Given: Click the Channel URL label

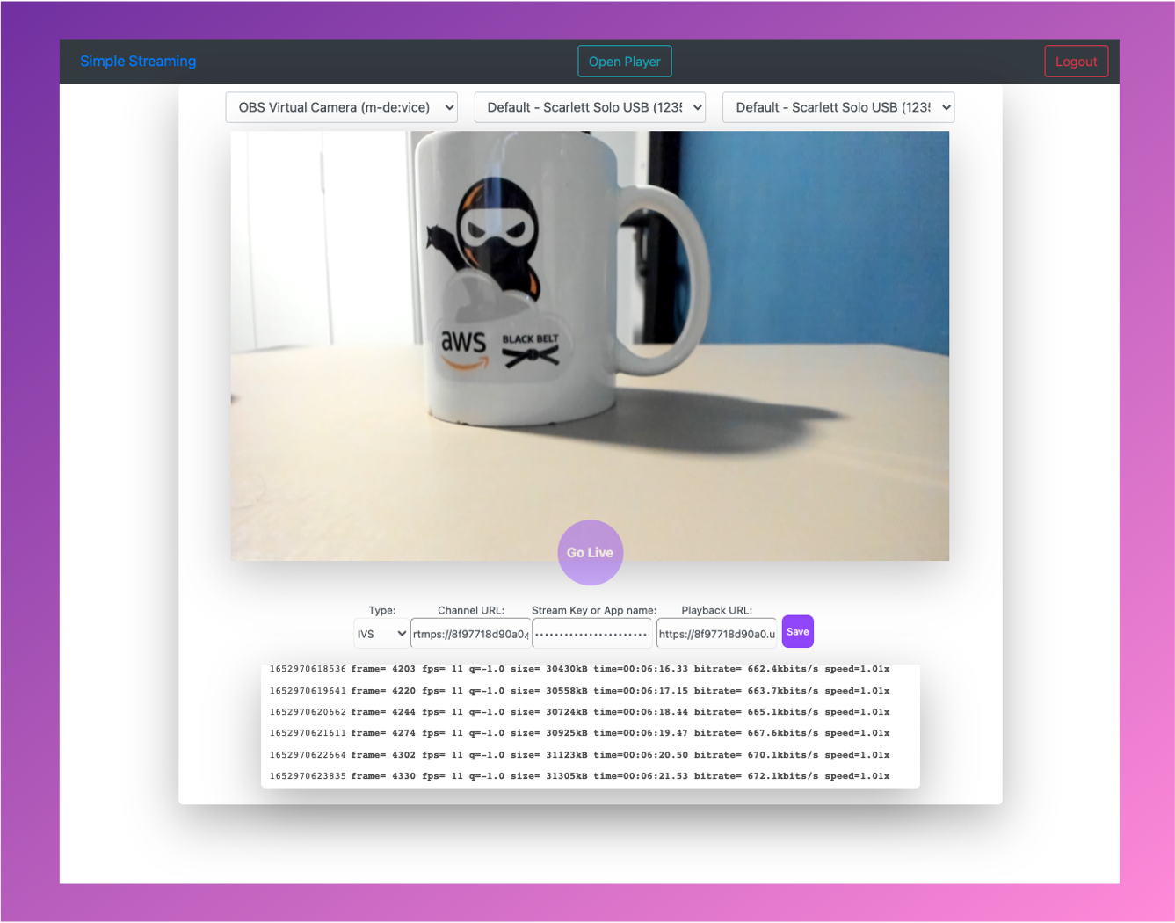Looking at the screenshot, I should [x=471, y=610].
